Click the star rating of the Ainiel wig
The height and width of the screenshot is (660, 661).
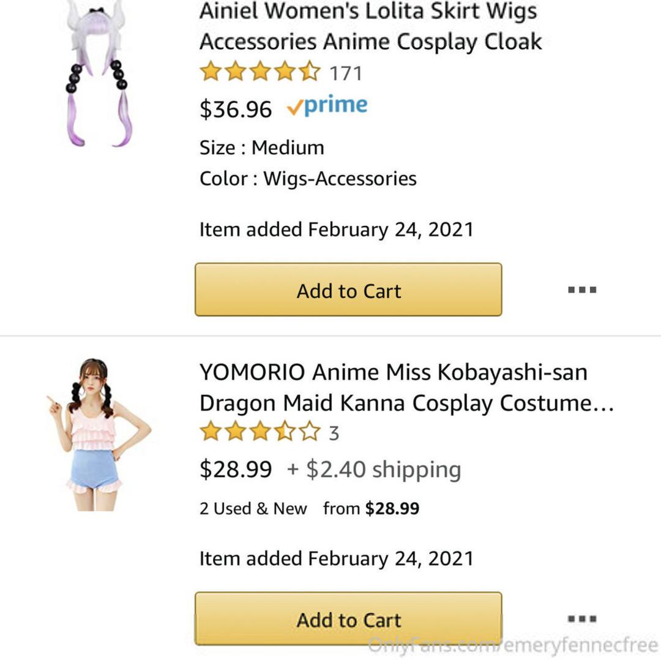260,72
